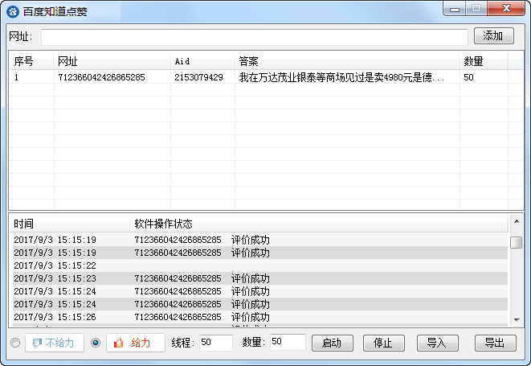Click the 答案 column header
531x366 pixels.
pos(347,61)
